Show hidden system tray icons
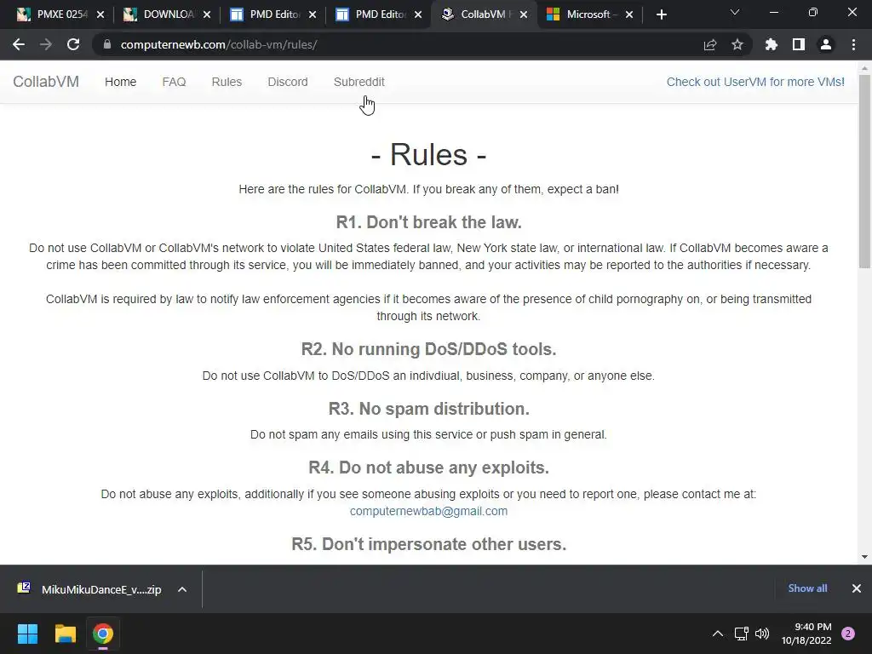The height and width of the screenshot is (654, 872). (717, 634)
